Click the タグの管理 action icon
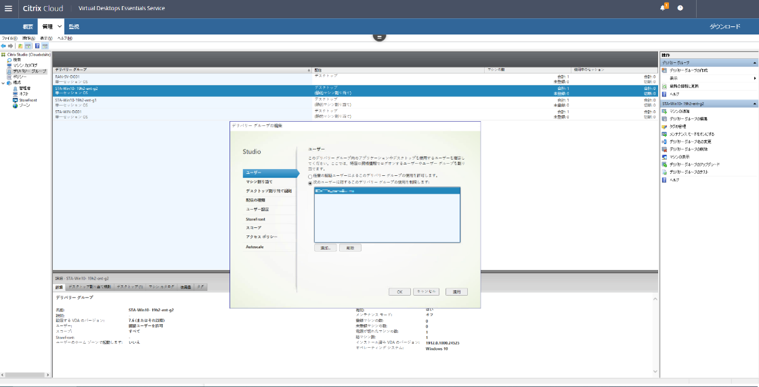The width and height of the screenshot is (759, 387). pos(665,127)
